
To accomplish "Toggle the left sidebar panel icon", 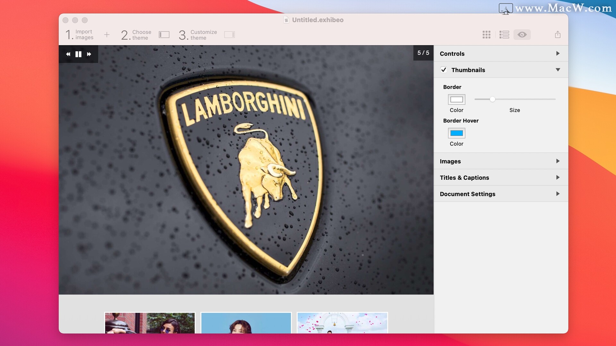I will (x=164, y=35).
